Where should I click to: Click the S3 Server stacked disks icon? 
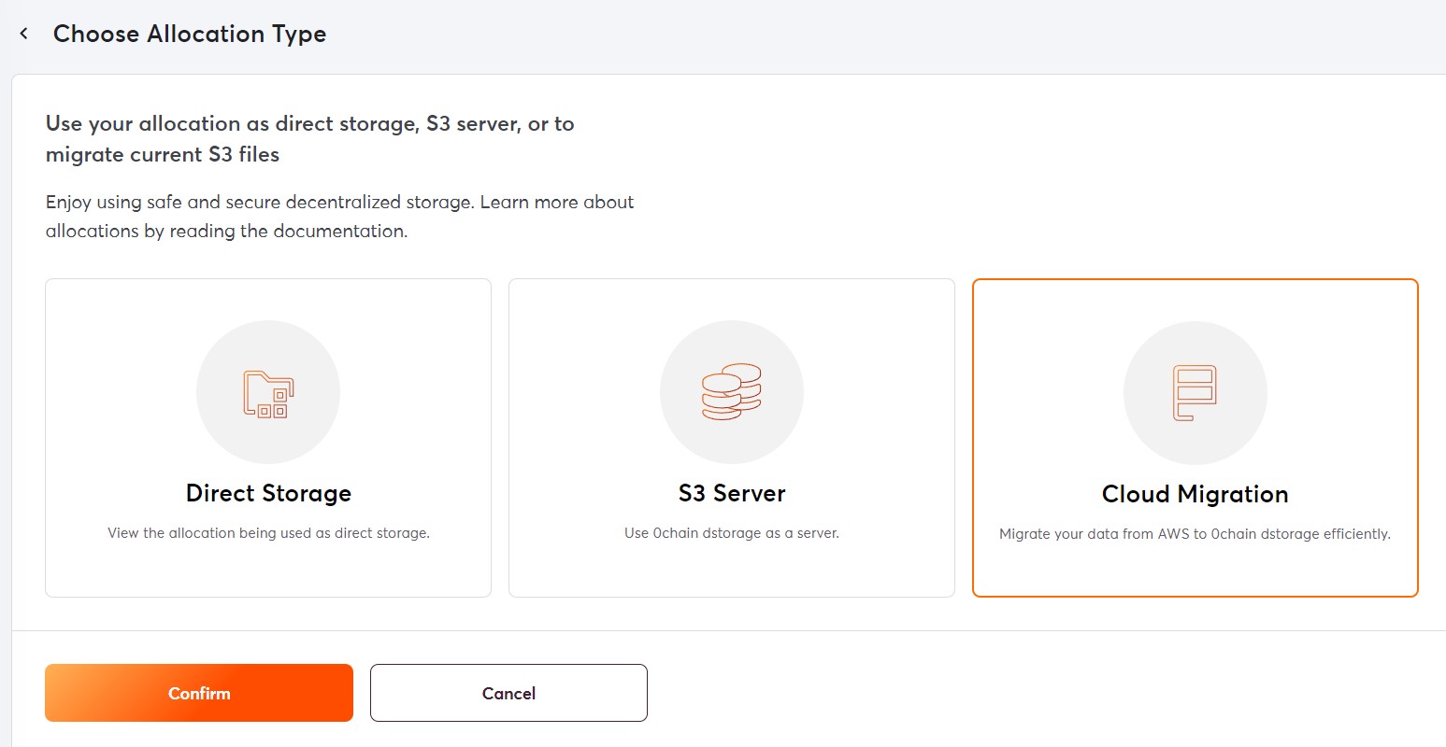[x=732, y=392]
